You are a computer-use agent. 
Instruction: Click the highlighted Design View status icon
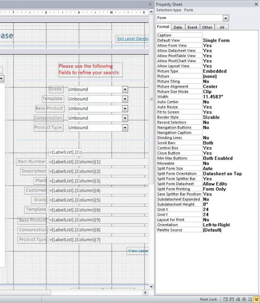(x=256, y=299)
